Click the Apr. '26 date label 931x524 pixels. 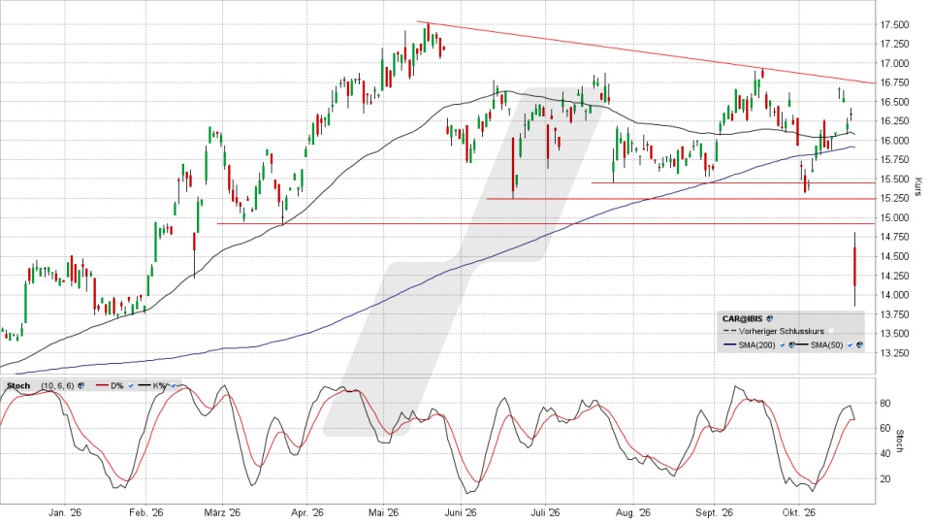(x=306, y=512)
